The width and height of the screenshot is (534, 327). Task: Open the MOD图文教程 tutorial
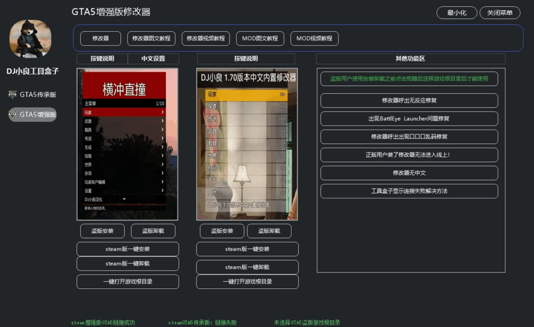[260, 38]
